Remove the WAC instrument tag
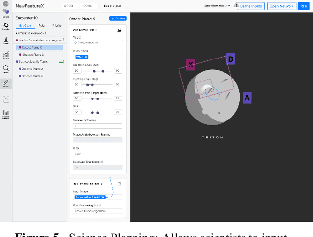This screenshot has height=237, width=313. click(86, 57)
